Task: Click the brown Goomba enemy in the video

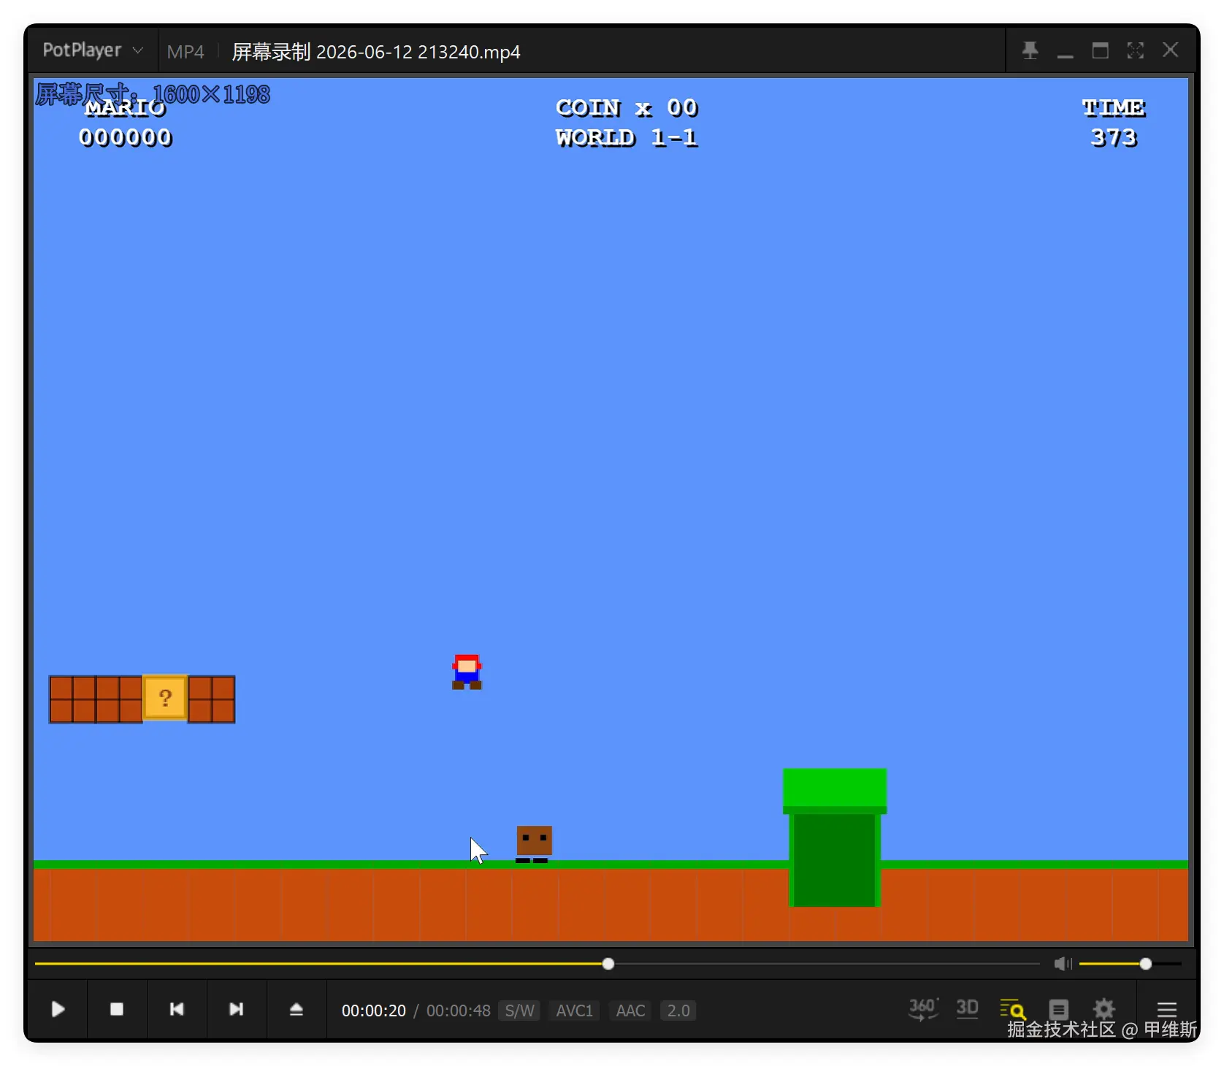Action: [x=534, y=844]
